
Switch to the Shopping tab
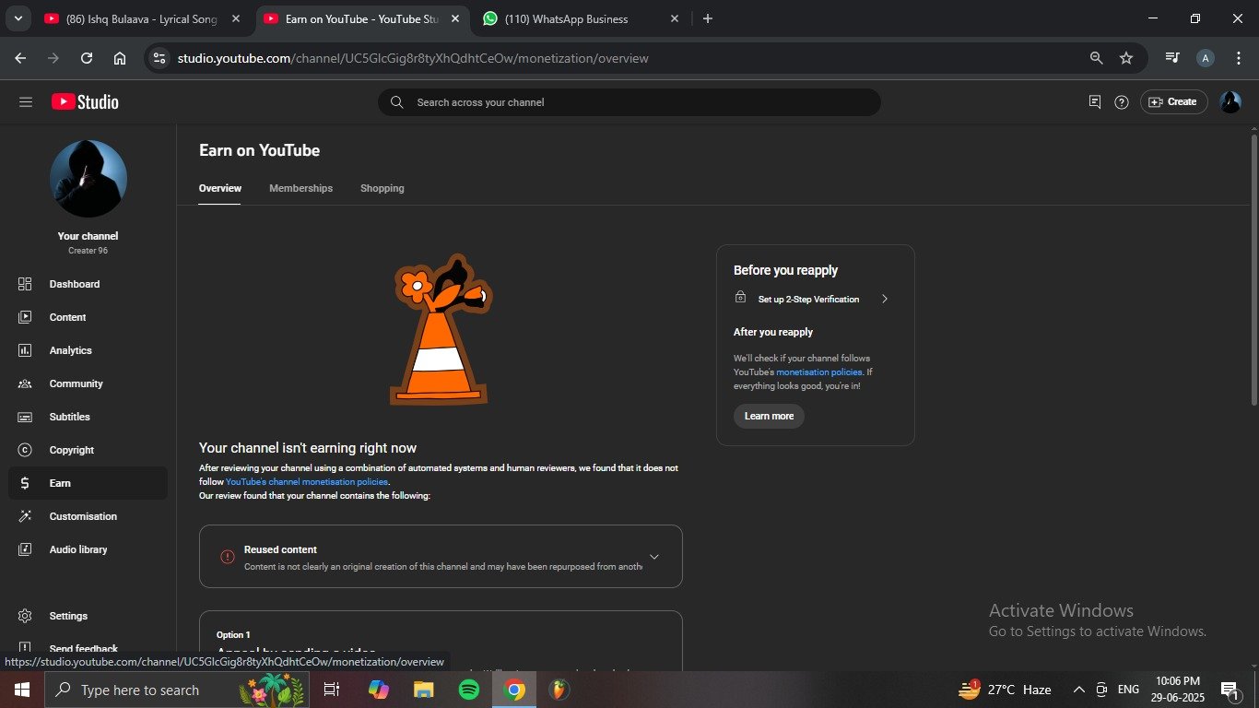coord(382,188)
